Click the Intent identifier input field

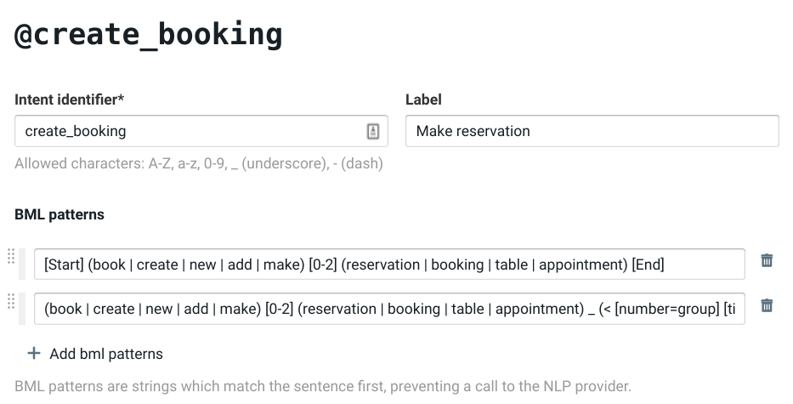pos(187,131)
